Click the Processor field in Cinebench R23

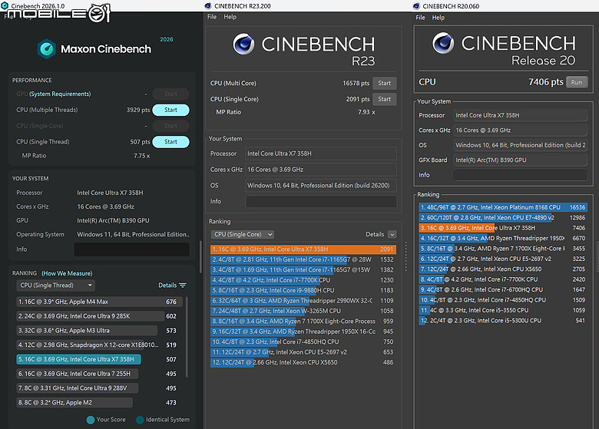(321, 153)
